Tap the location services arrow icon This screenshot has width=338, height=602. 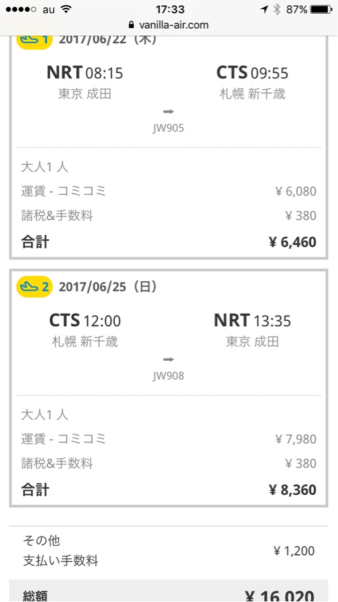264,10
